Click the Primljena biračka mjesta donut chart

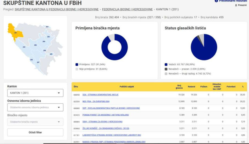tap(115, 47)
